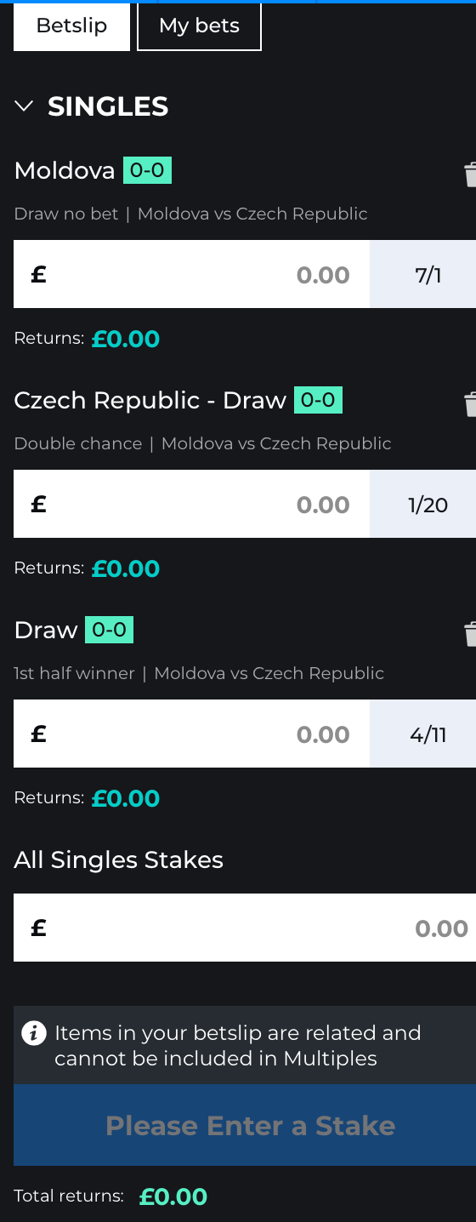Select the 1/20 odds box
476x1222 pixels.
click(423, 504)
